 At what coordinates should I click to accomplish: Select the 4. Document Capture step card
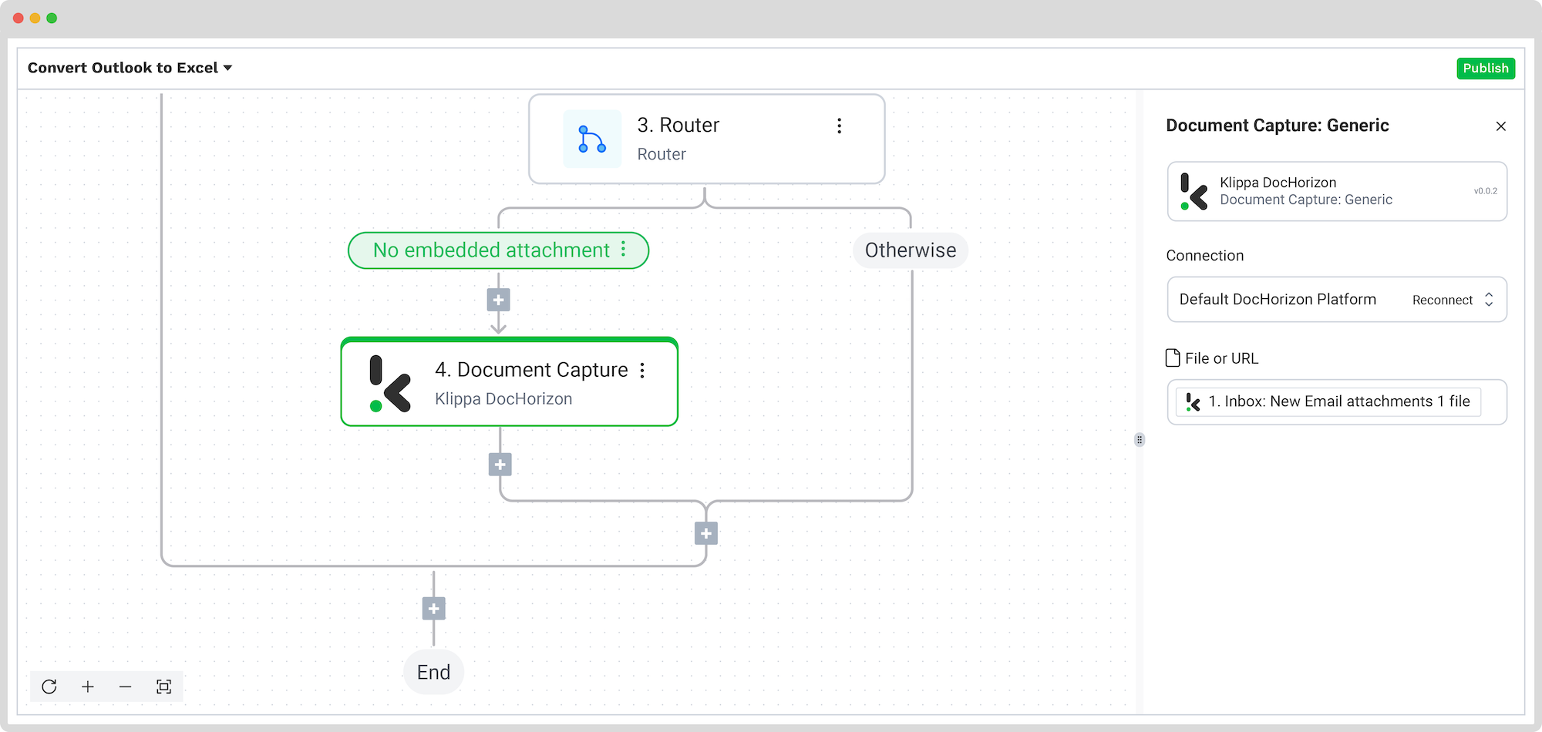click(510, 382)
